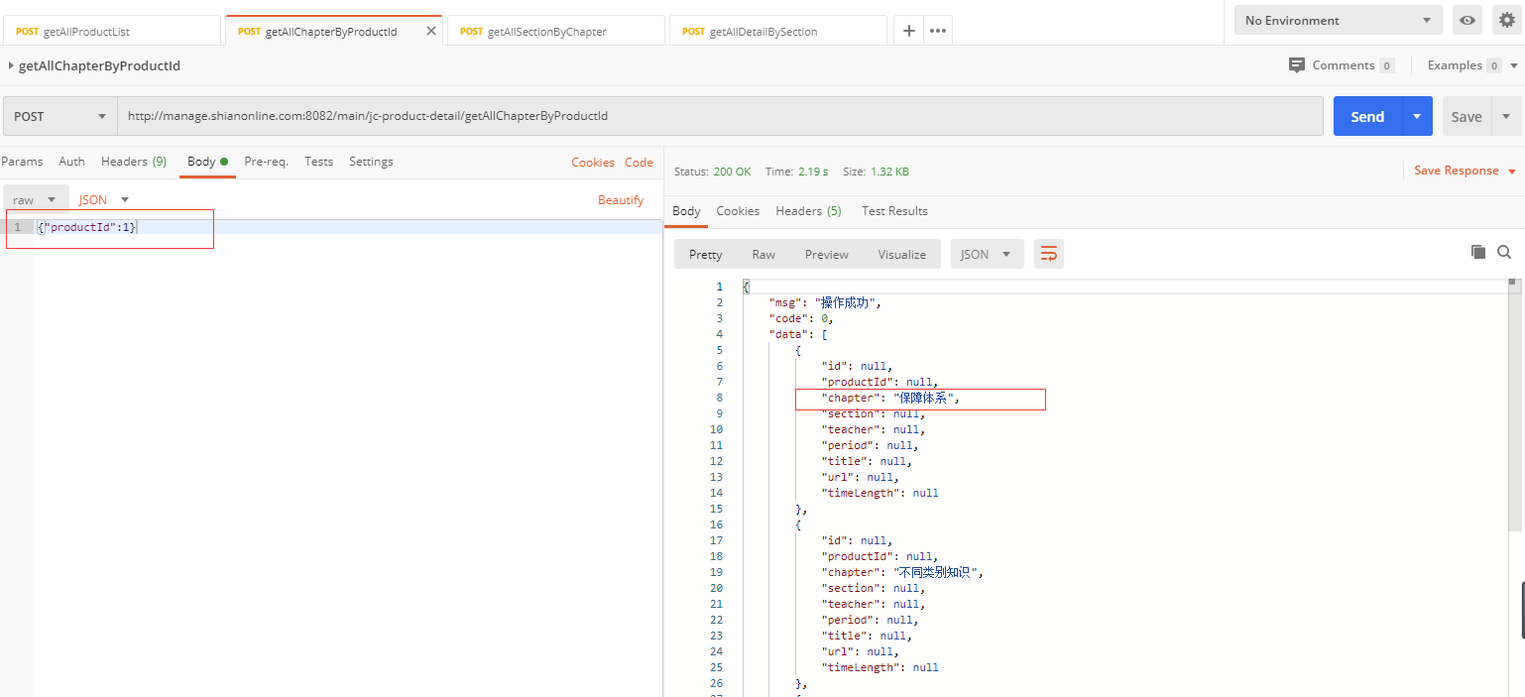Screen dimensions: 1525x697
Task: Open the Test Results tab
Action: [x=894, y=211]
